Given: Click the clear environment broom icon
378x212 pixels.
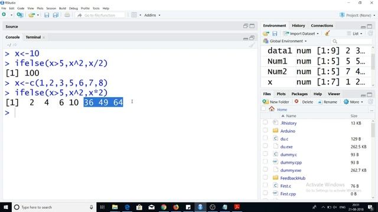Looking at the screenshot, I should tap(327, 34).
